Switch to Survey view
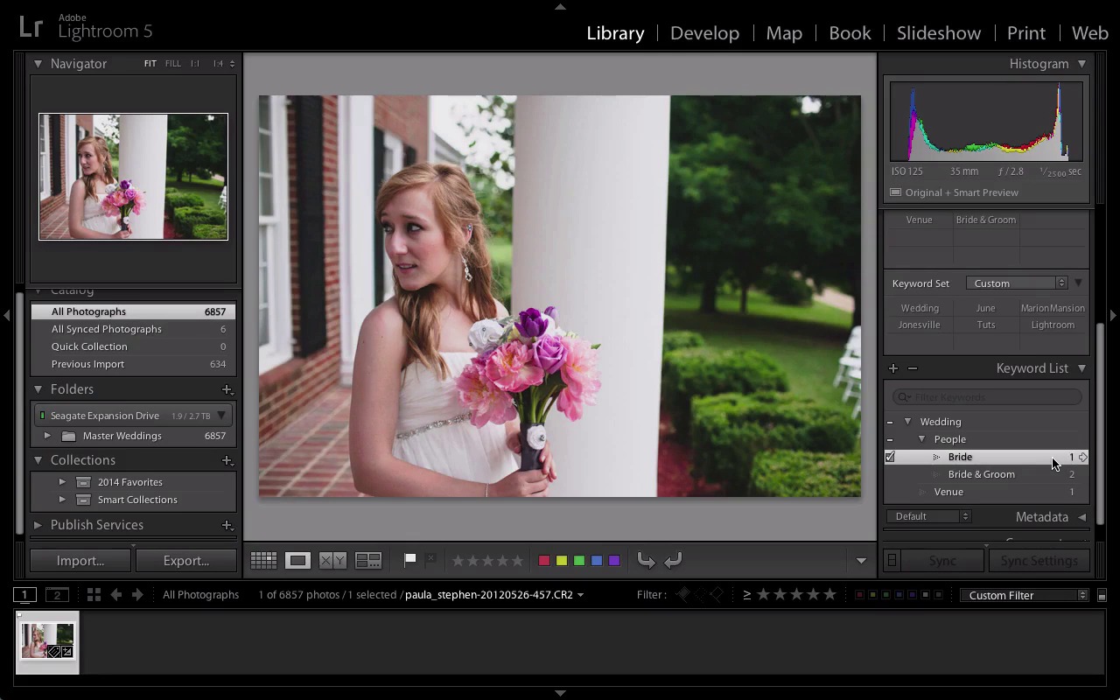The image size is (1120, 700). [x=368, y=561]
